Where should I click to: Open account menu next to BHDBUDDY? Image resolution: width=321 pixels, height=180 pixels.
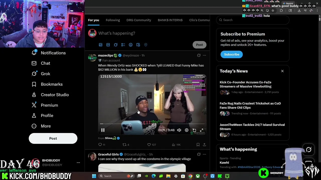pyautogui.click(x=78, y=162)
